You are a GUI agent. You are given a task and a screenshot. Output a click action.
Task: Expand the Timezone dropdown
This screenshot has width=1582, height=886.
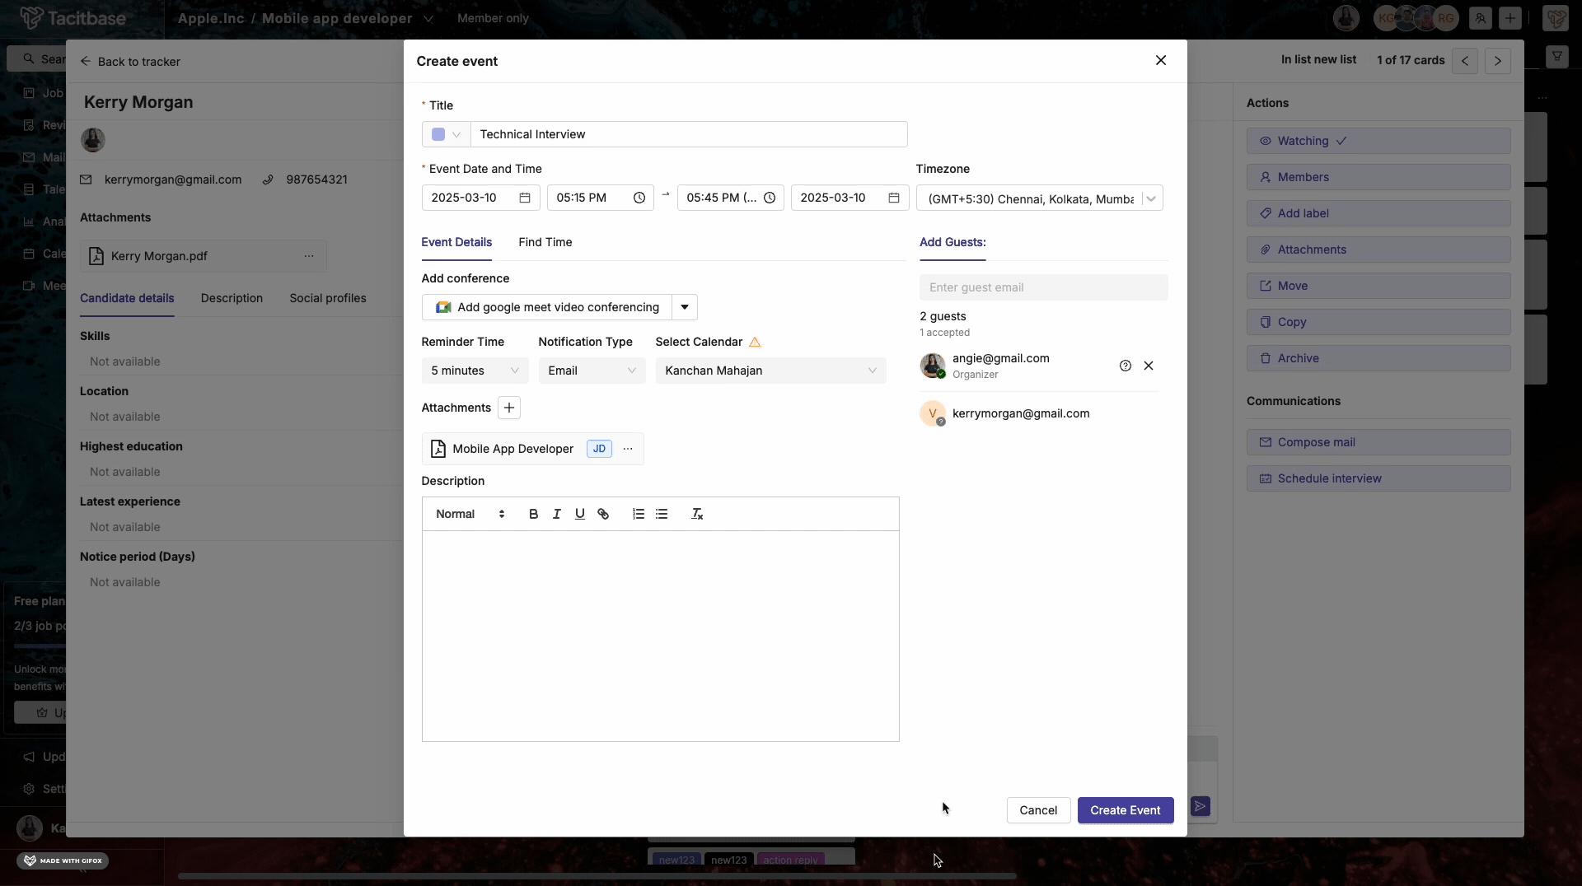coord(1152,198)
